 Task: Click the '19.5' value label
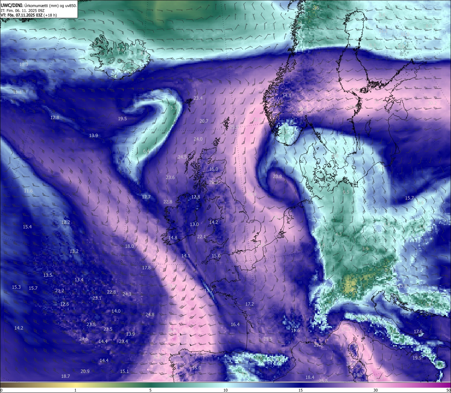(x=122, y=119)
